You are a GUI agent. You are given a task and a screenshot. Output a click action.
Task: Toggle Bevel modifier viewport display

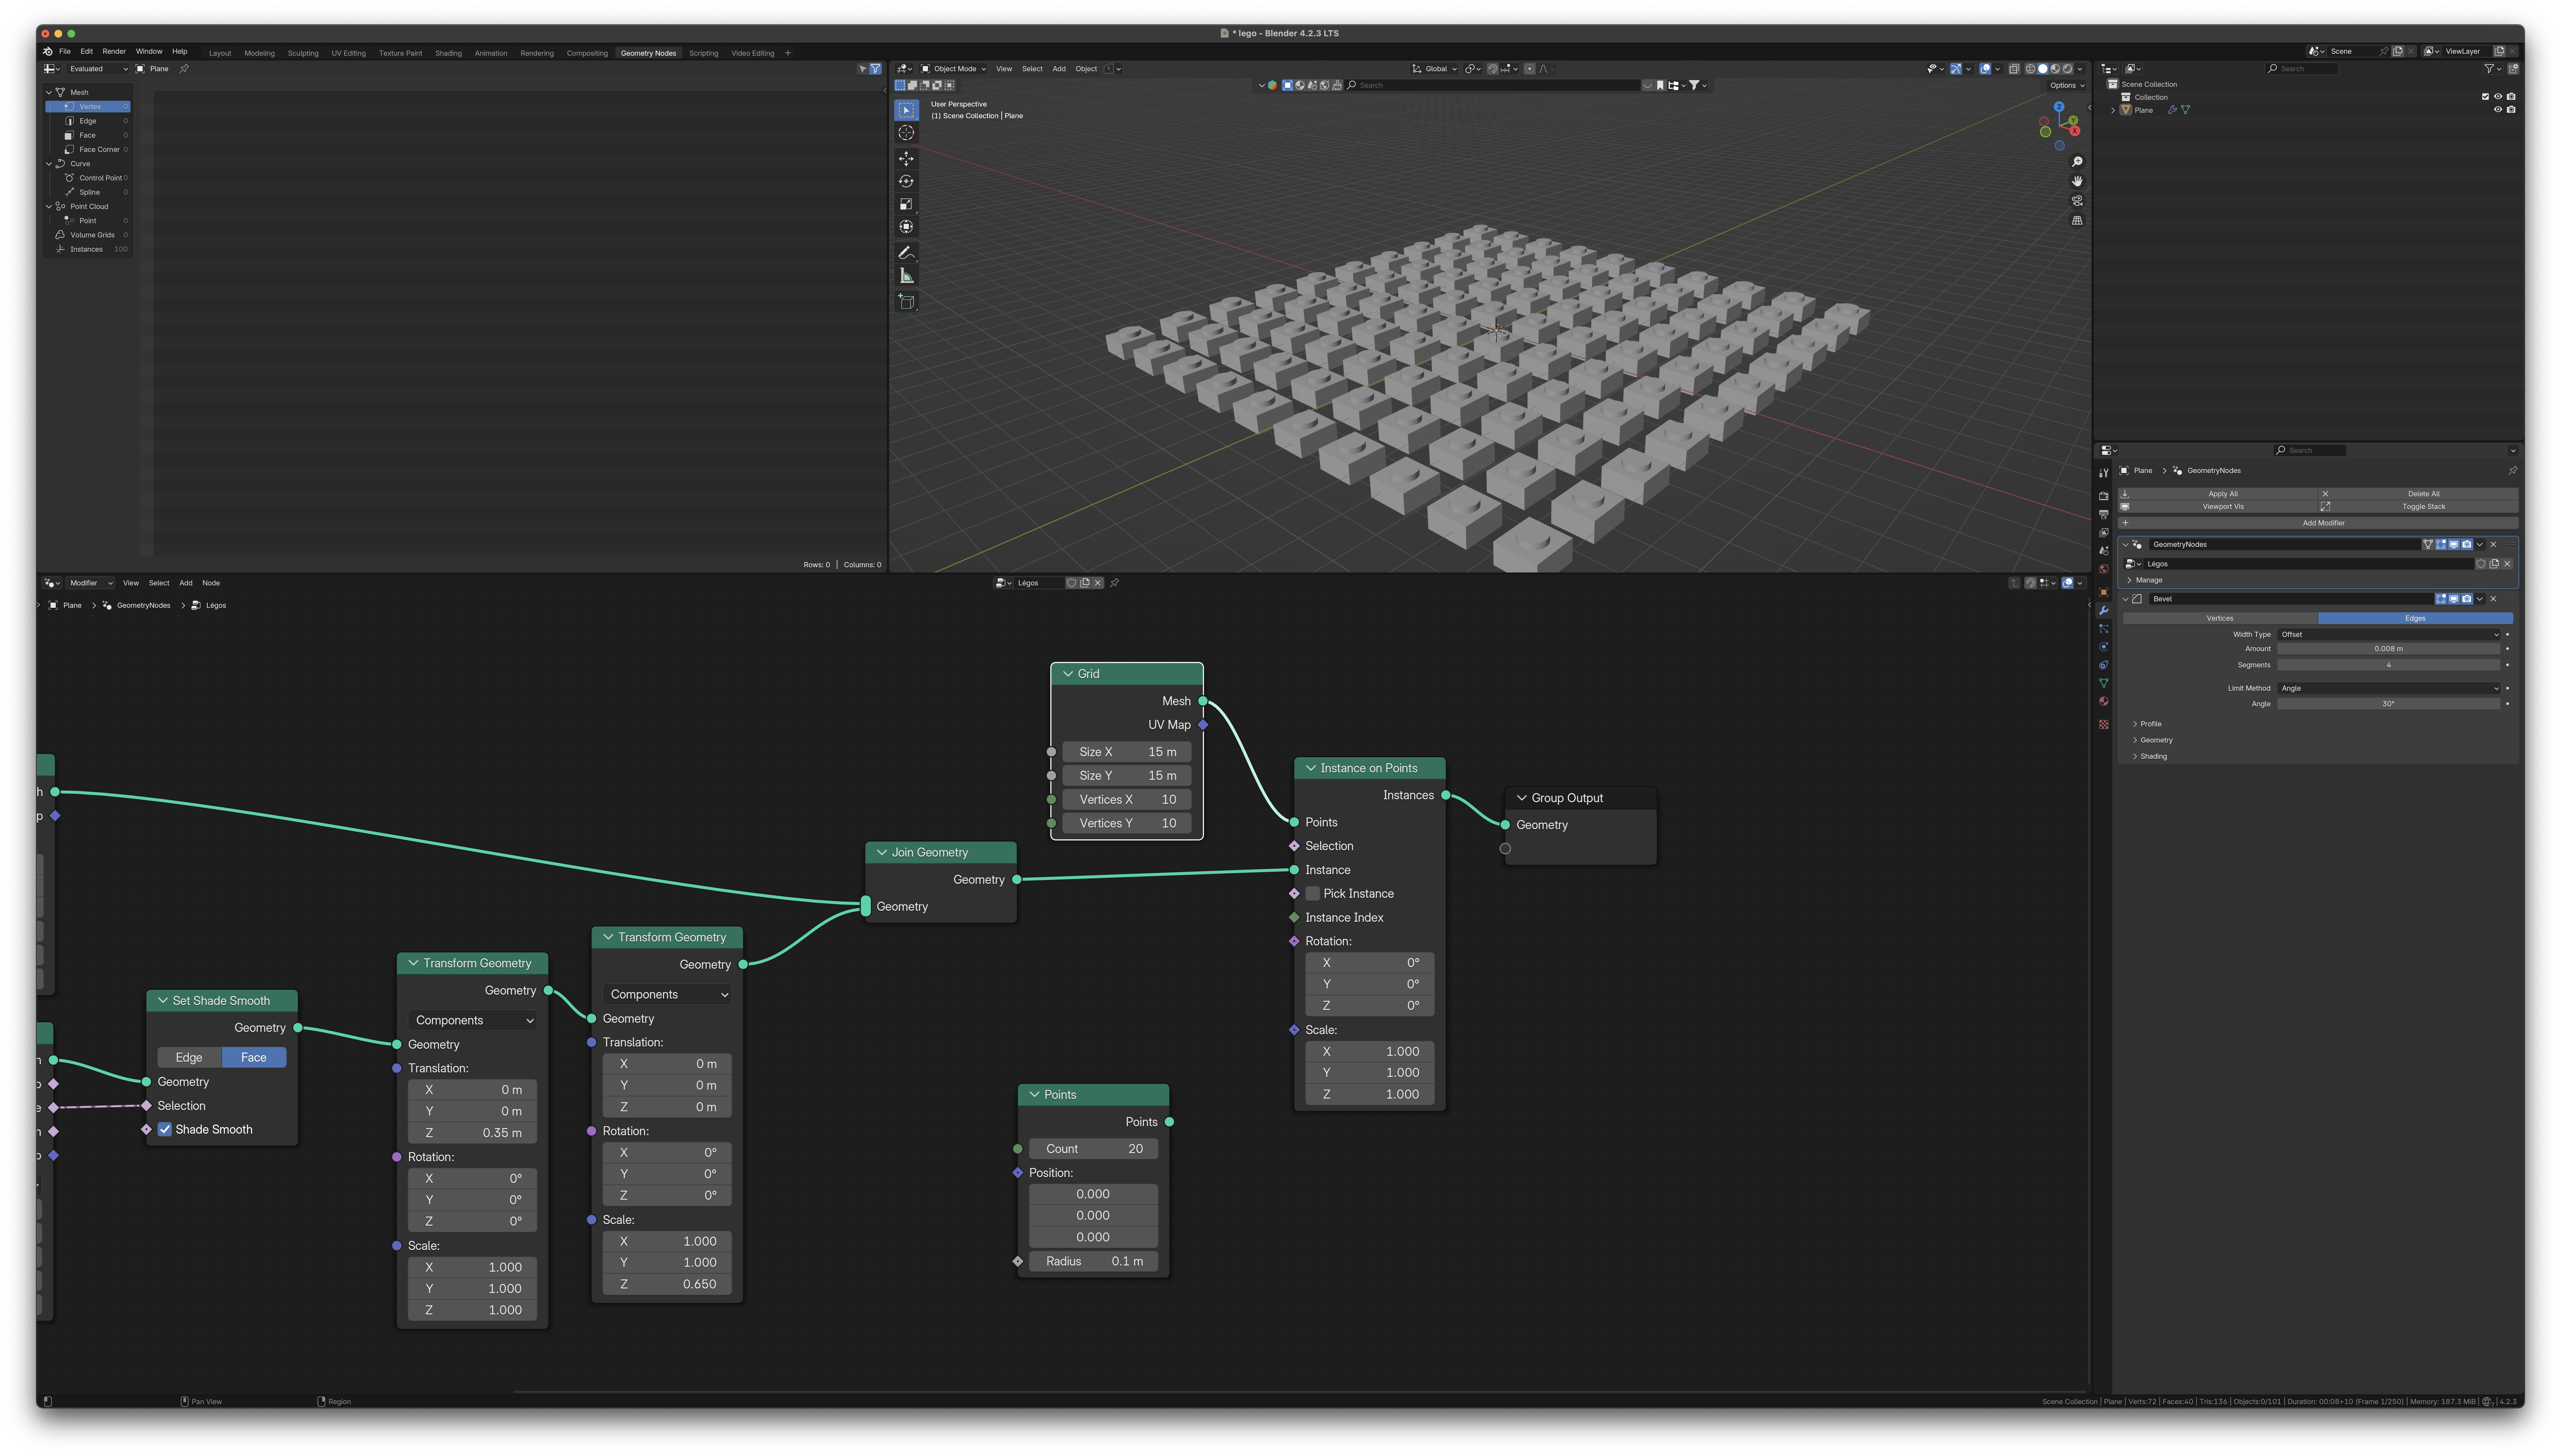[2454, 599]
